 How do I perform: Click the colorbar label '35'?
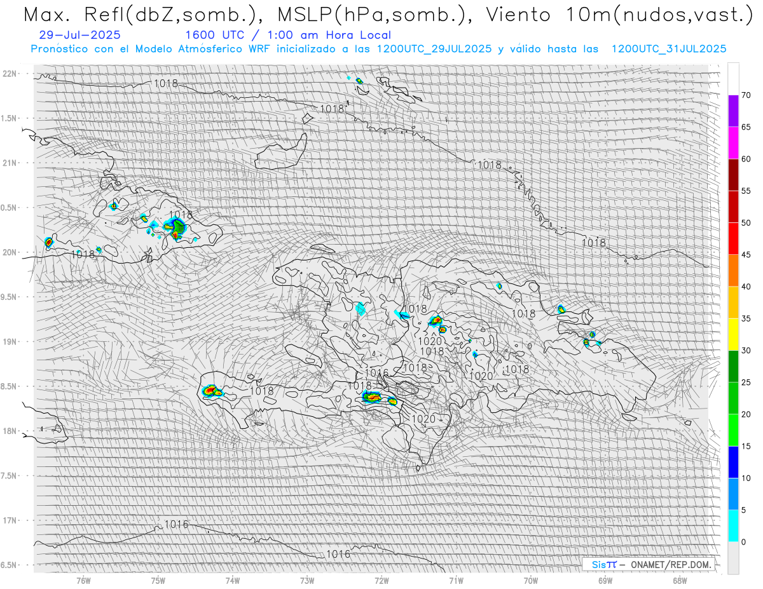pos(746,318)
